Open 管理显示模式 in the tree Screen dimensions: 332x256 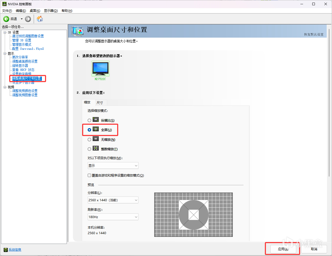pos(22,44)
